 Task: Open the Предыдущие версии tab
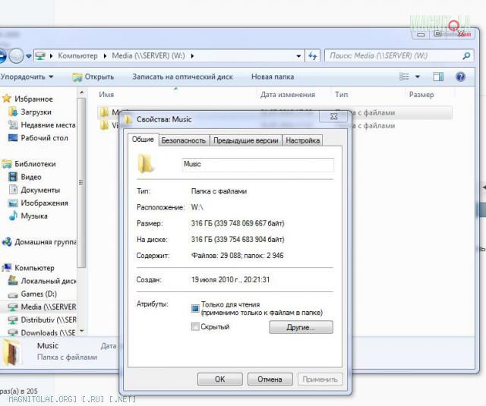click(x=246, y=140)
